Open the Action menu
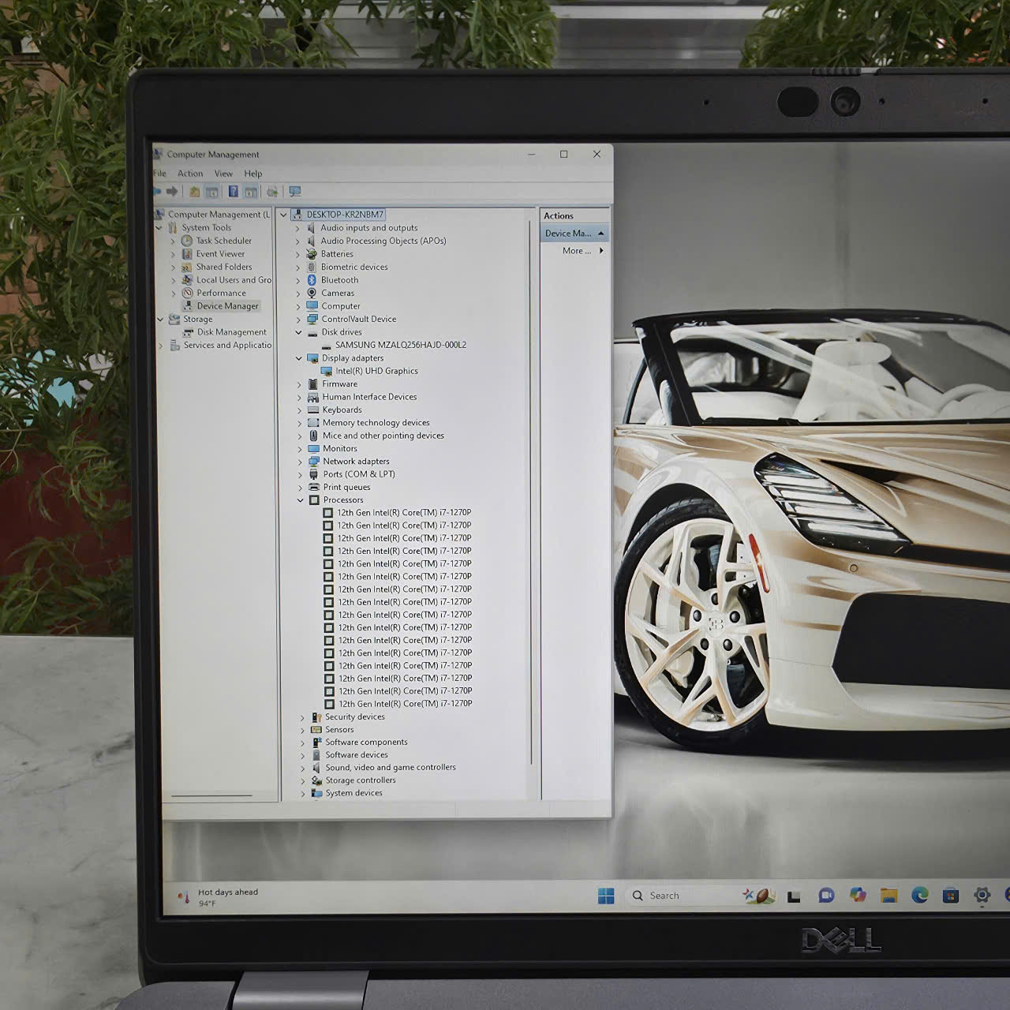1010x1010 pixels. [190, 174]
